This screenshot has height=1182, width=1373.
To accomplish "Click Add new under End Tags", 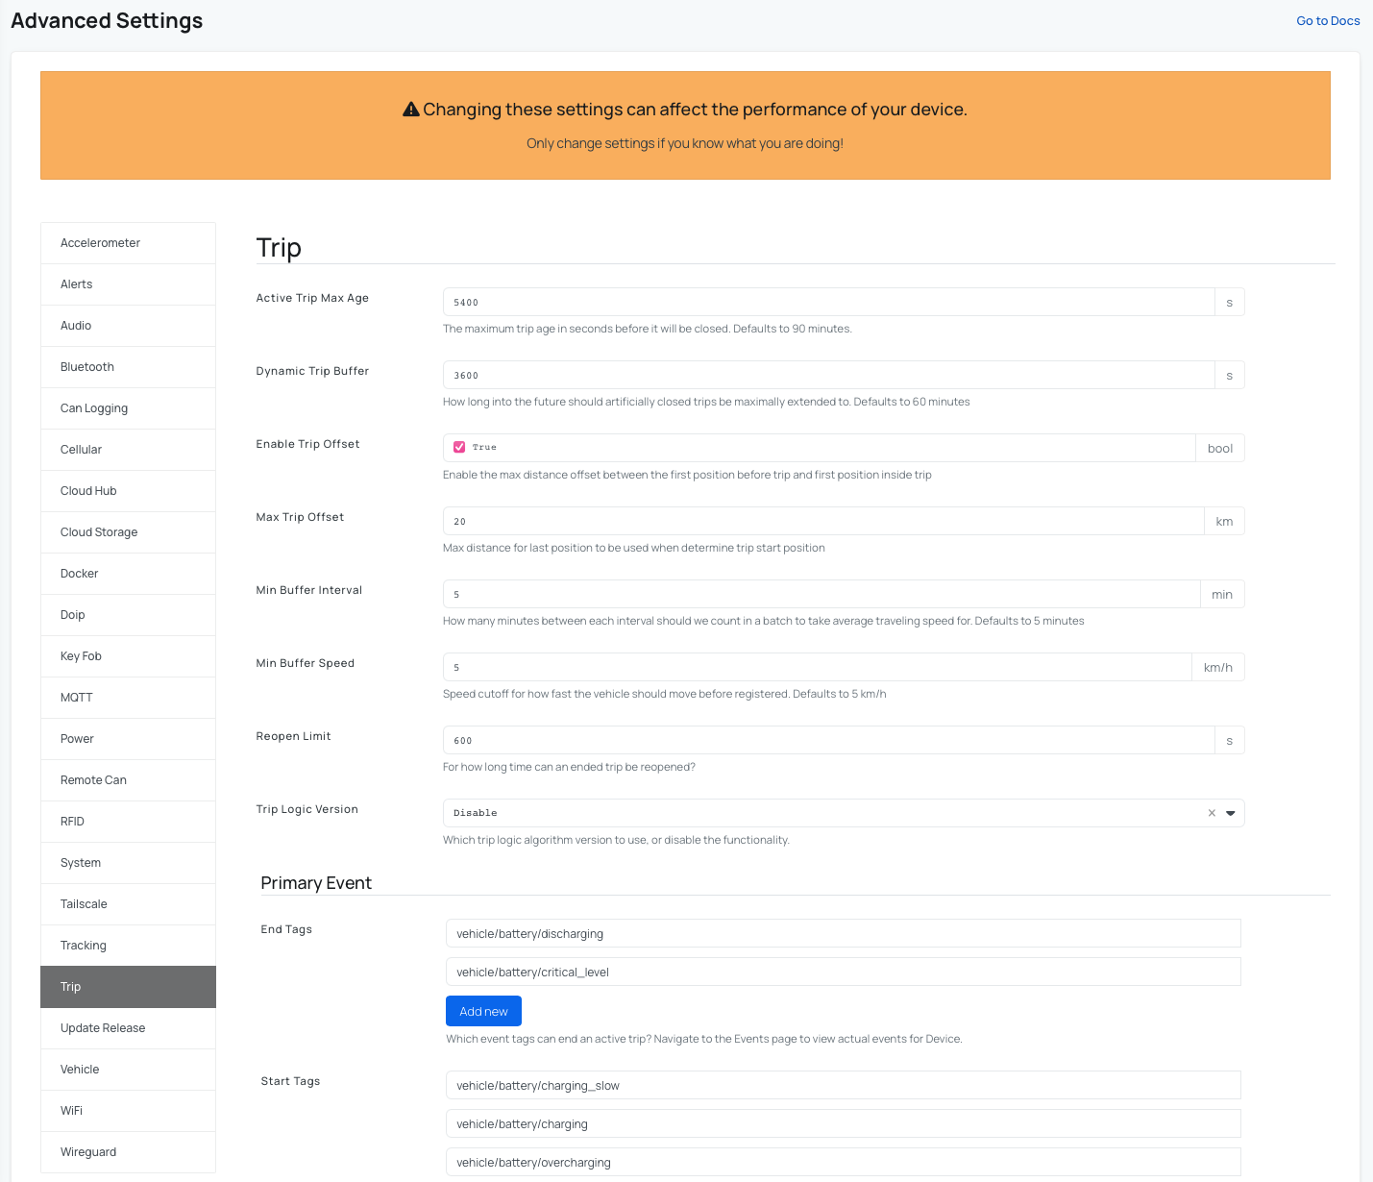I will tap(483, 1011).
